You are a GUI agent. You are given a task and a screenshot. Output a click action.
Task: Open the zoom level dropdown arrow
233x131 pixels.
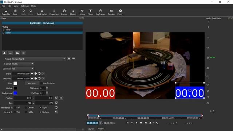tap(154, 123)
